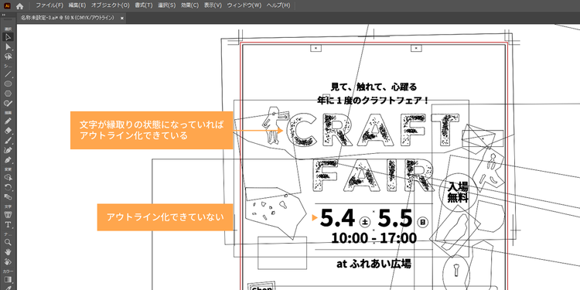Select the Pen tool
580x290 pixels.
[8, 160]
